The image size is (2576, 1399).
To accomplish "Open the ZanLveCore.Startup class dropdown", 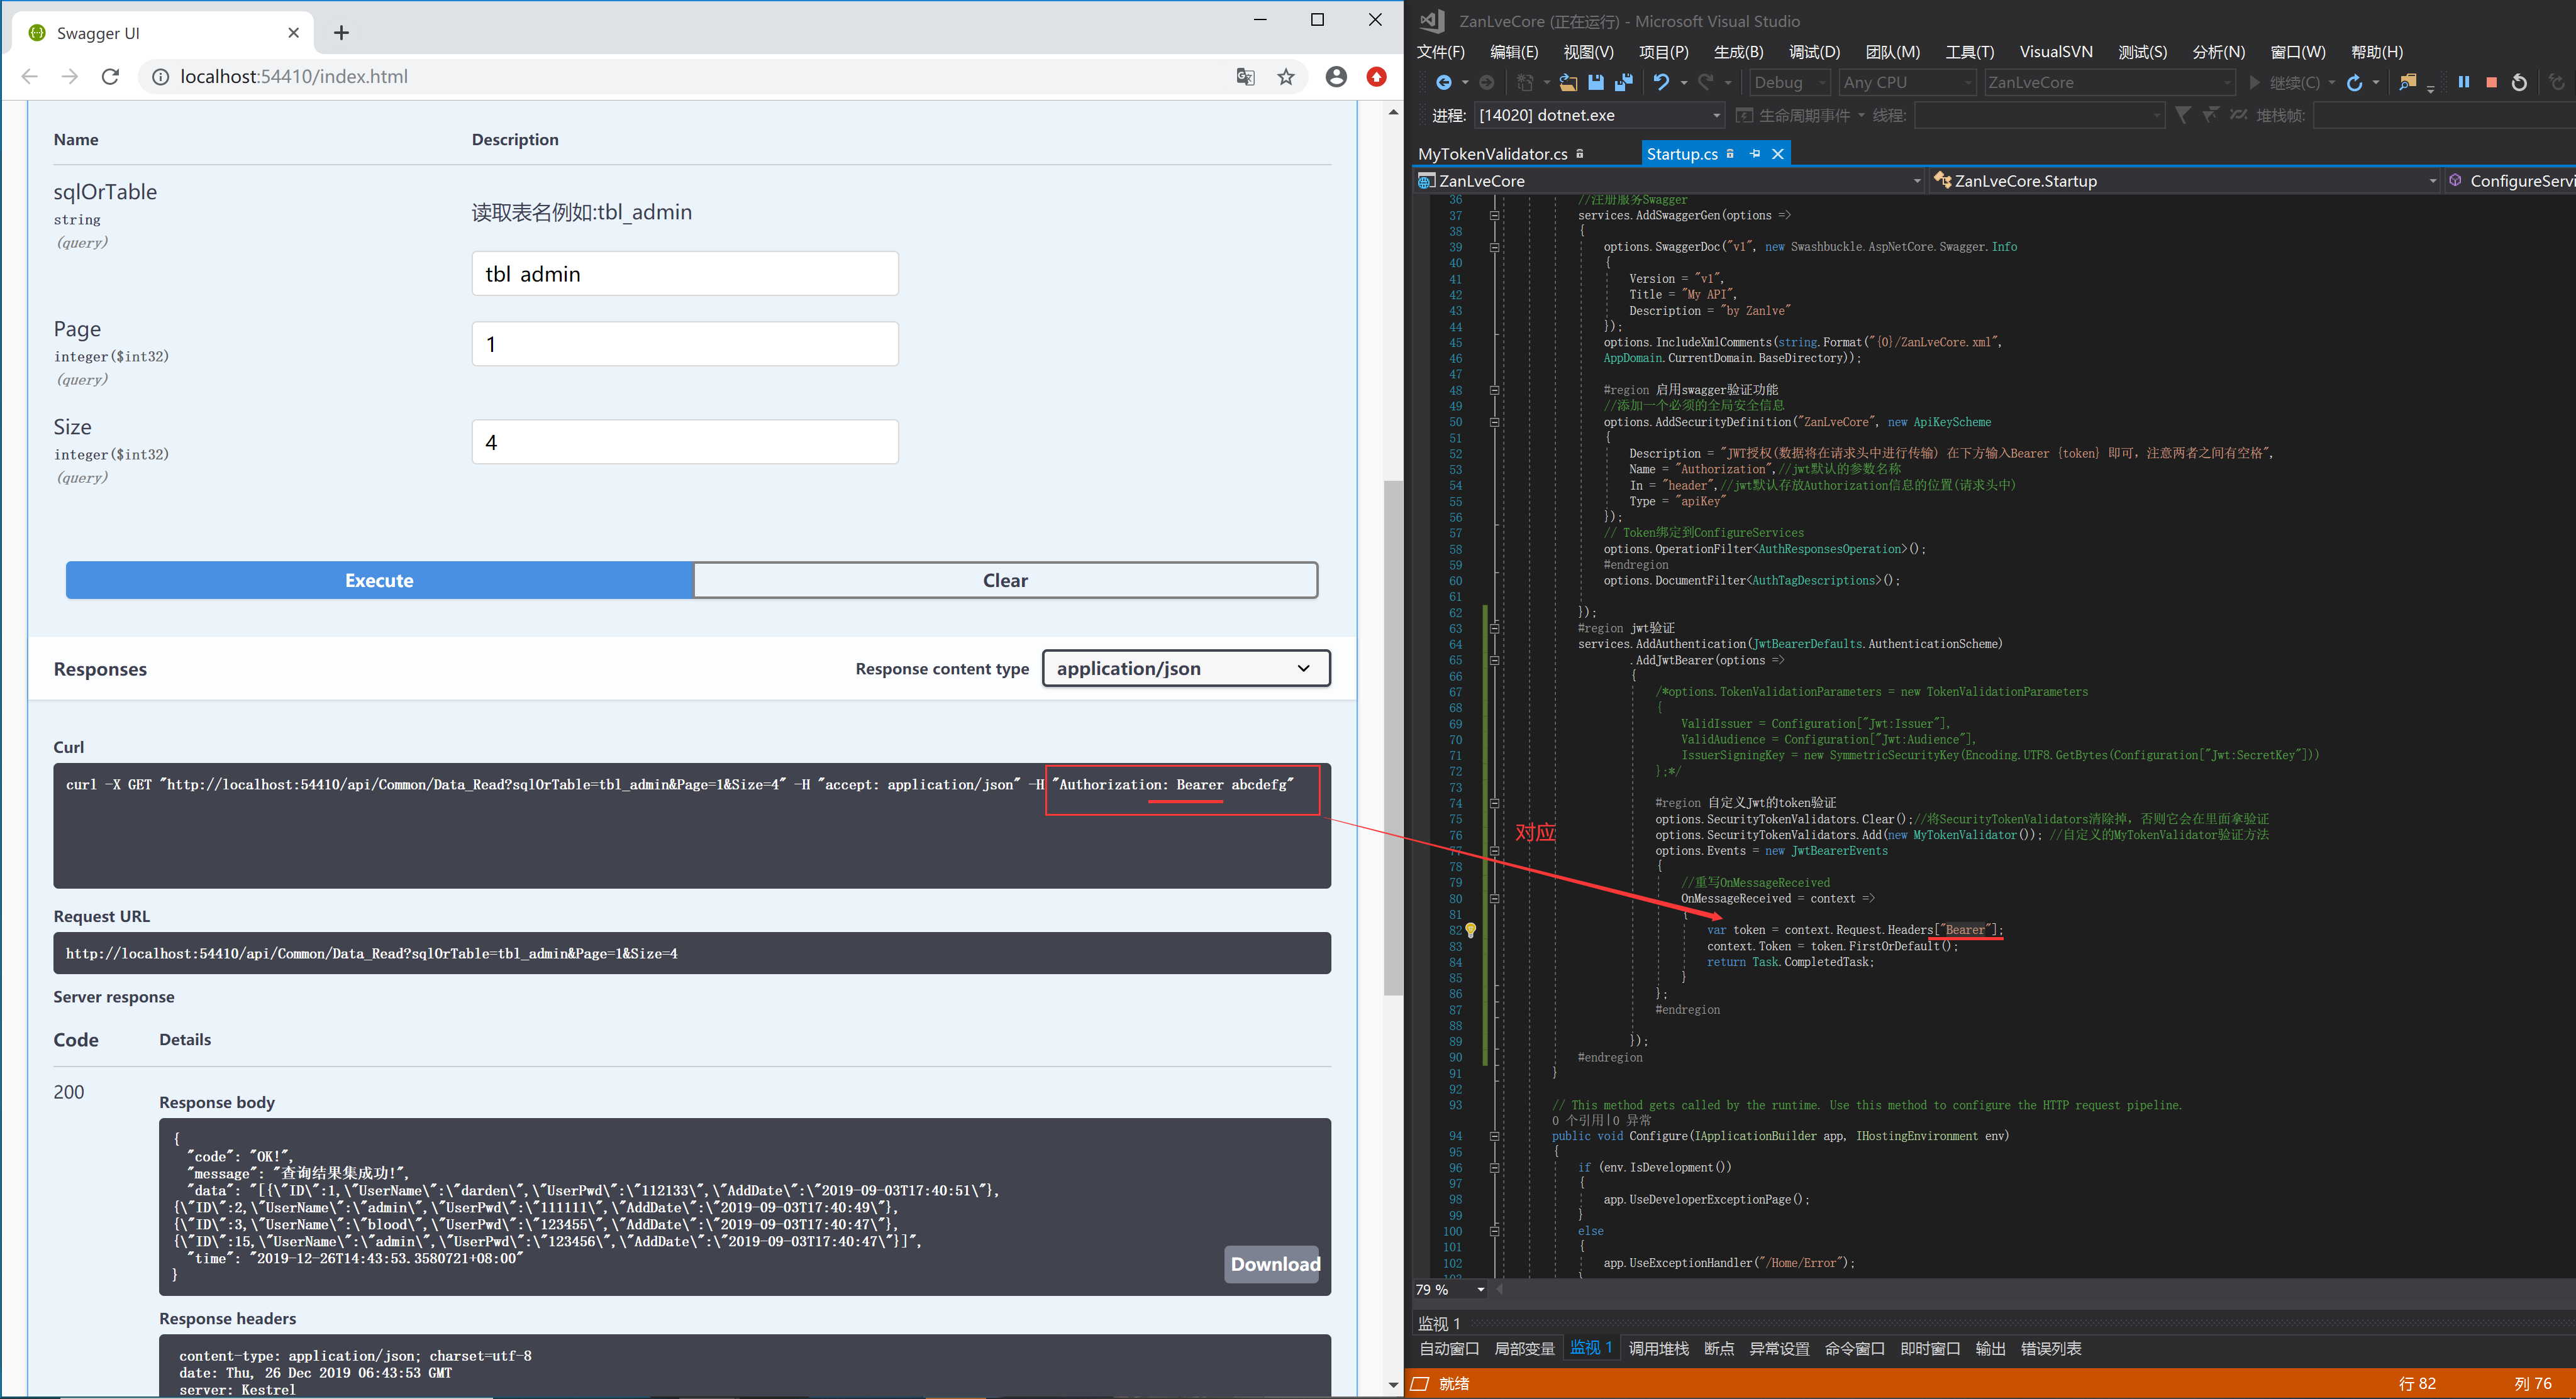I will tap(2186, 181).
